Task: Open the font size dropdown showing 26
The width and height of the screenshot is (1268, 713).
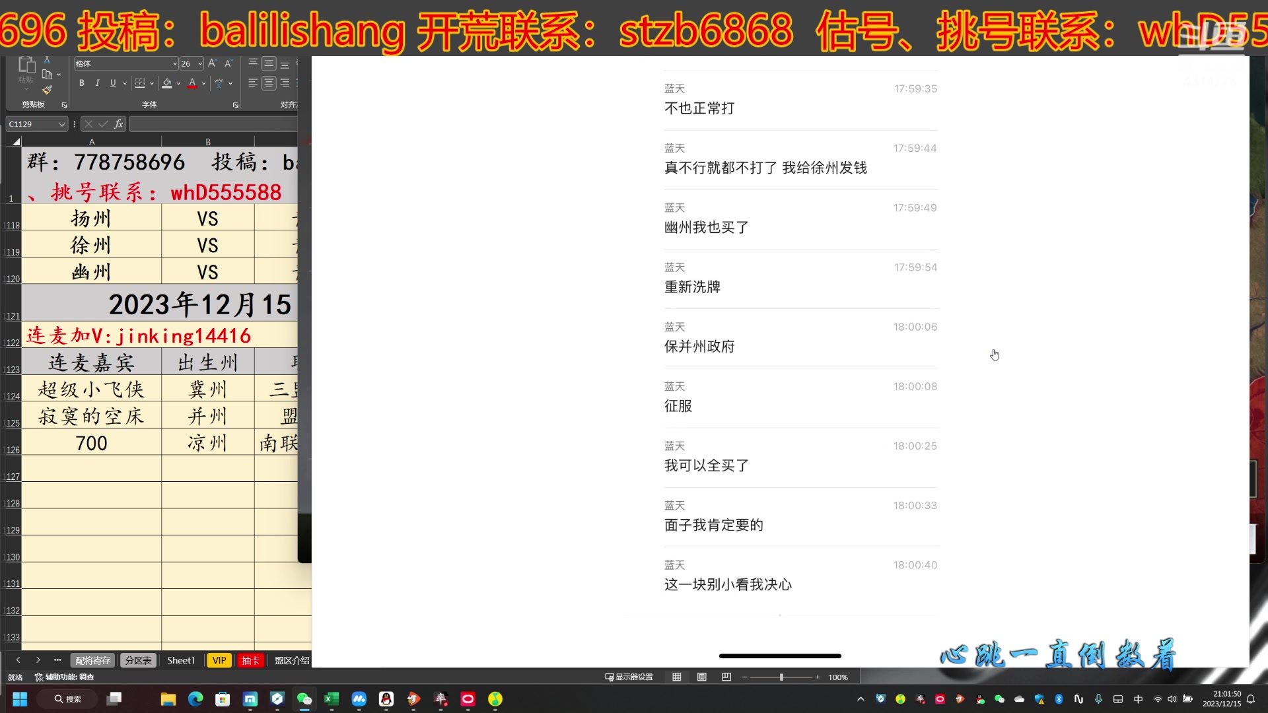Action: [x=200, y=64]
